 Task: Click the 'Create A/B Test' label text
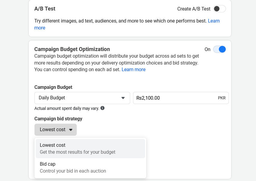(194, 9)
